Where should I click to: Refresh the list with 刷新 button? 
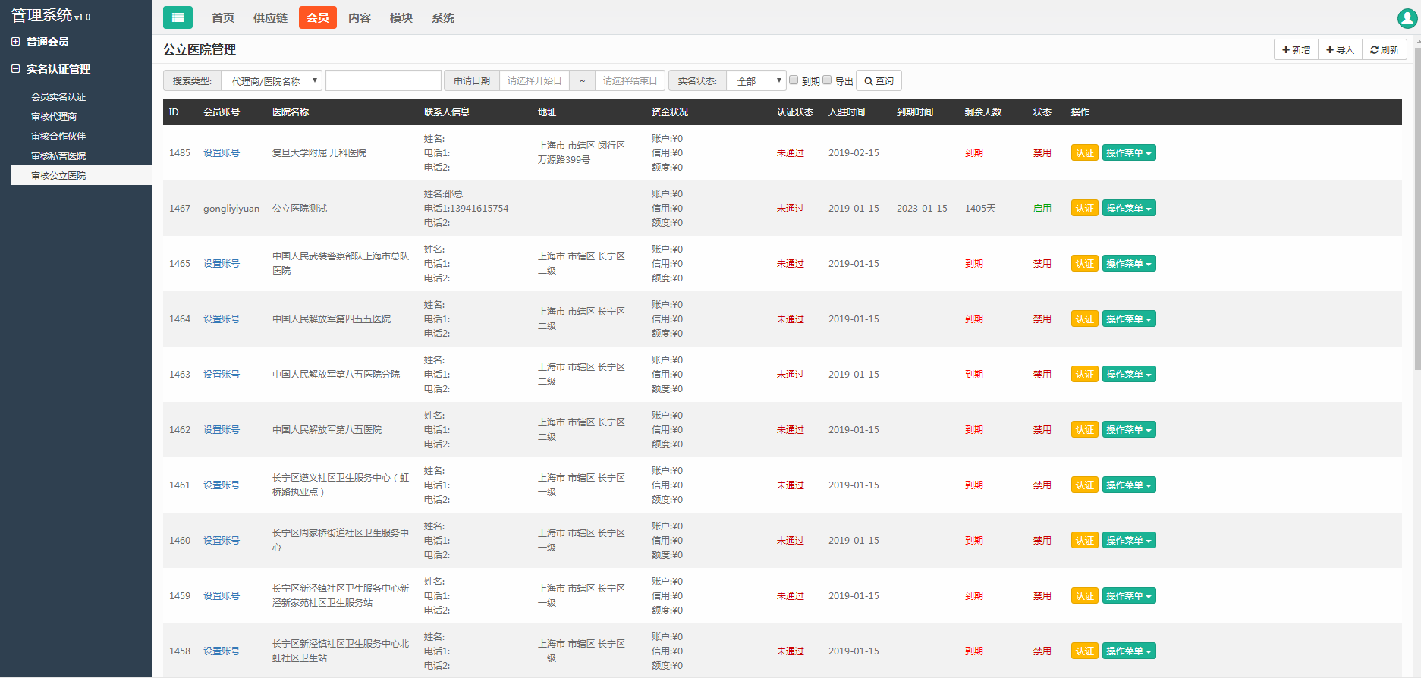pyautogui.click(x=1385, y=49)
